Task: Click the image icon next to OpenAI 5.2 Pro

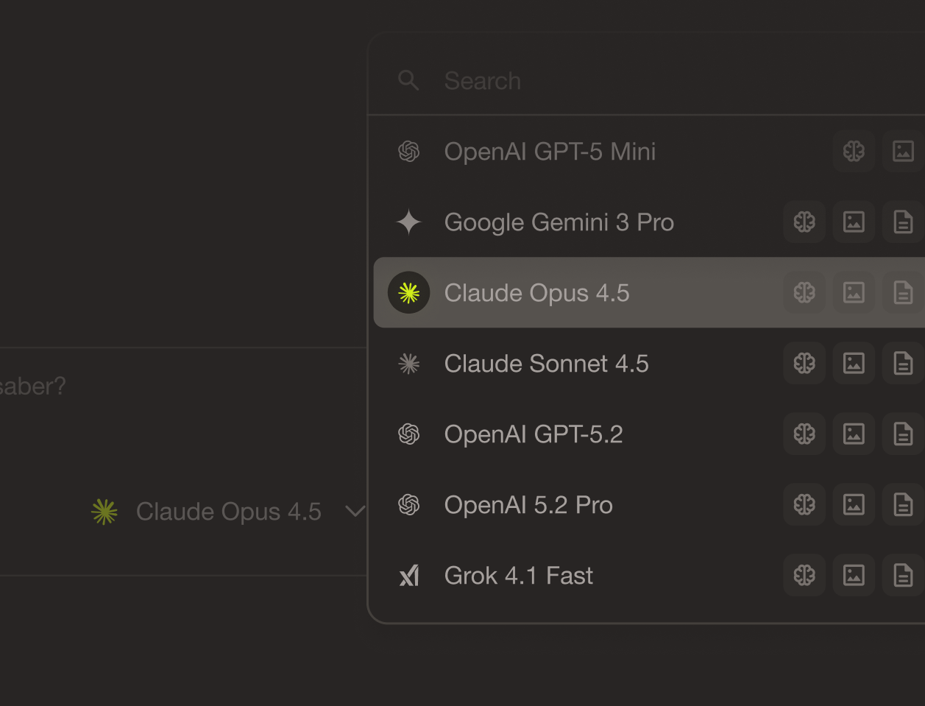Action: 854,504
